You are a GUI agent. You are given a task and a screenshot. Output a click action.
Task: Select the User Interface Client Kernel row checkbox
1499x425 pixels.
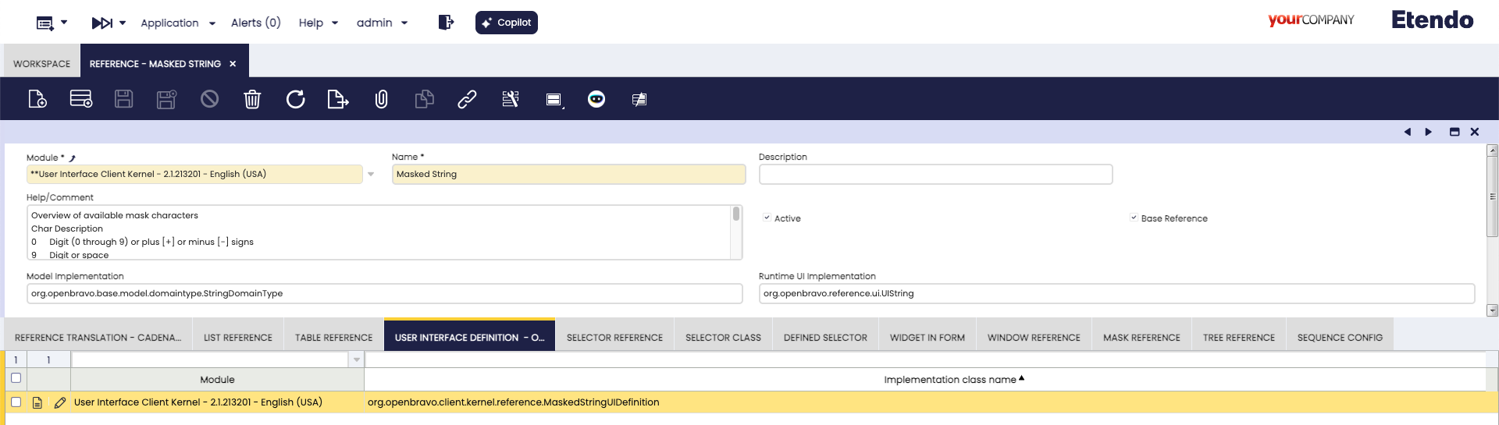(16, 402)
